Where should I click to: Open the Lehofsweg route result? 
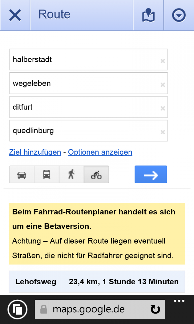coord(97,282)
